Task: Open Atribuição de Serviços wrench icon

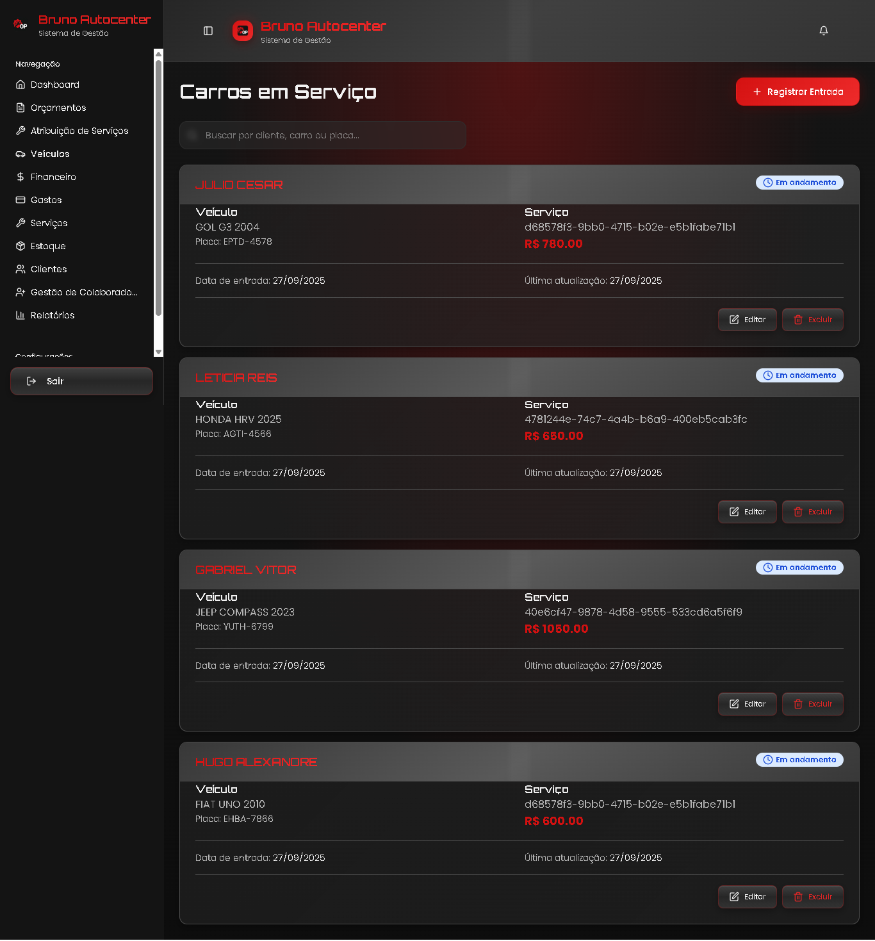Action: point(20,131)
